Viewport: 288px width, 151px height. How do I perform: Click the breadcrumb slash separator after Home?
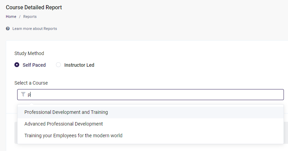pos(20,17)
